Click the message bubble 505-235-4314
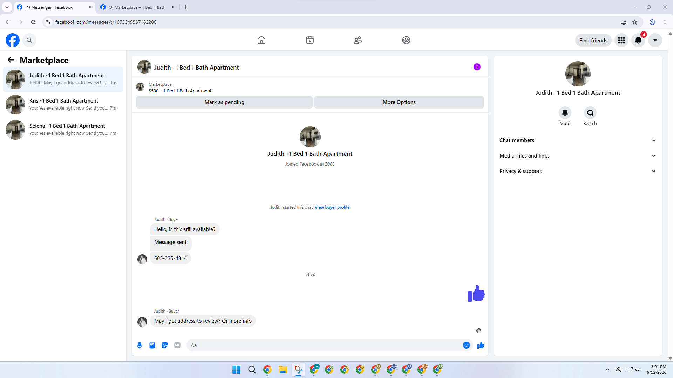 click(170, 258)
